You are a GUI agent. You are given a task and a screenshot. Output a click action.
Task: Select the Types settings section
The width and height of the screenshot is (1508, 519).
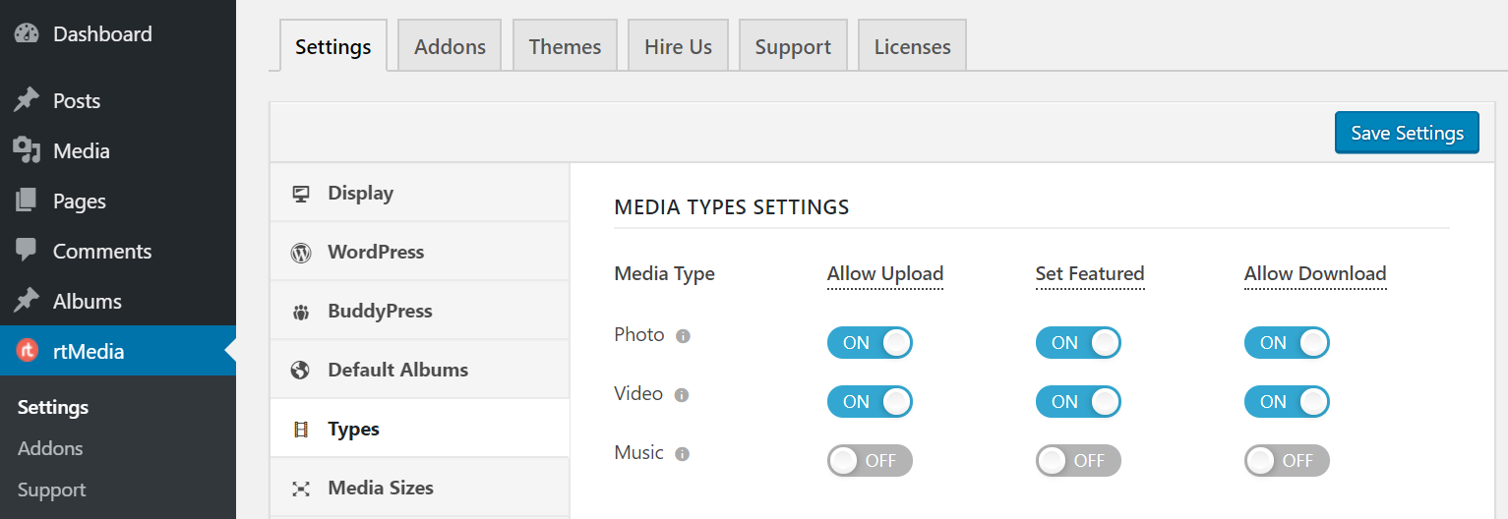click(x=420, y=429)
